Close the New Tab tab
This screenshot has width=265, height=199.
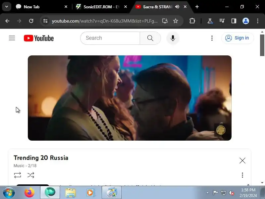coord(66,7)
